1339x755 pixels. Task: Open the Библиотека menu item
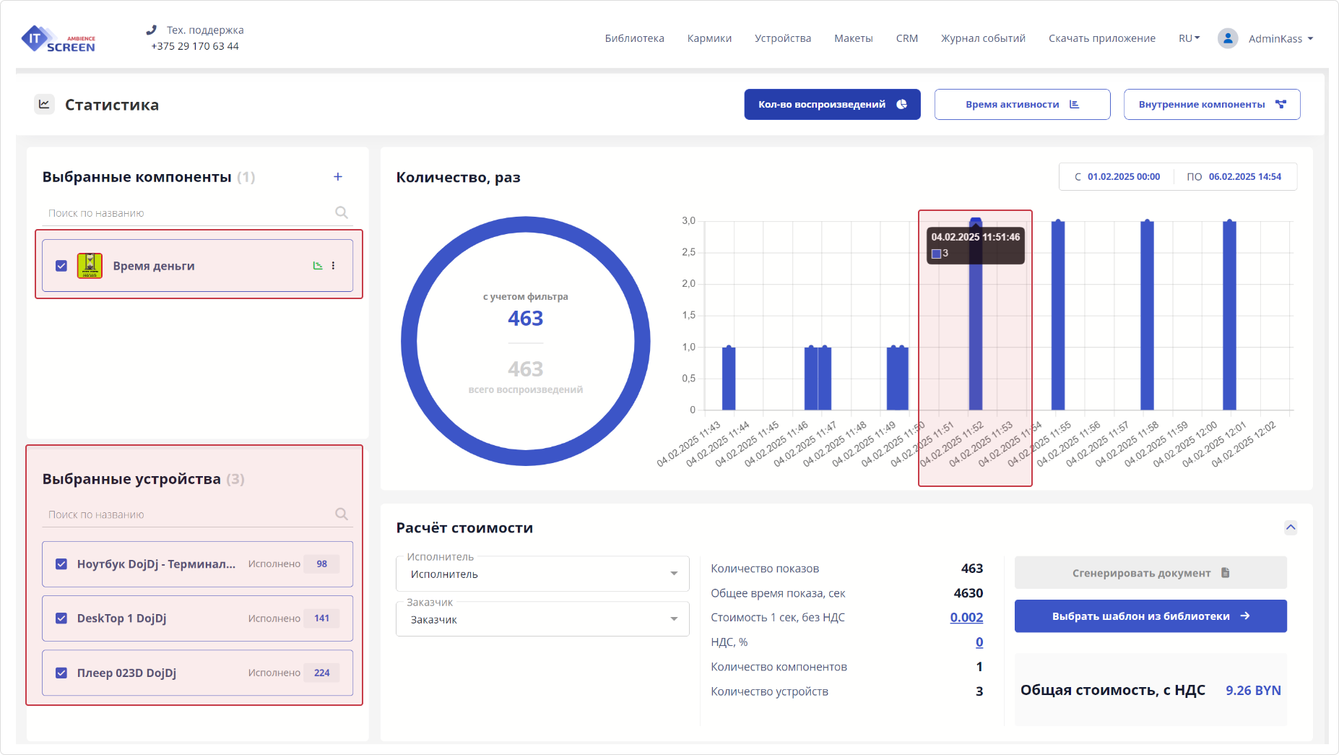point(634,38)
